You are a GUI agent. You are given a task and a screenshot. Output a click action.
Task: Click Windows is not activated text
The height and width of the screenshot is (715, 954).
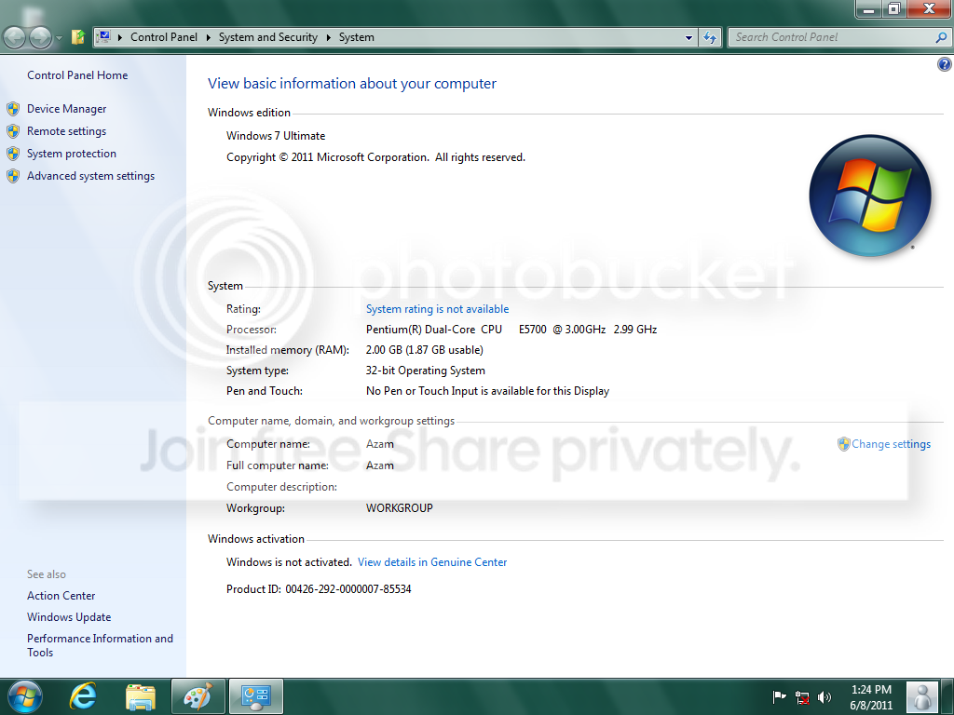[x=289, y=562]
